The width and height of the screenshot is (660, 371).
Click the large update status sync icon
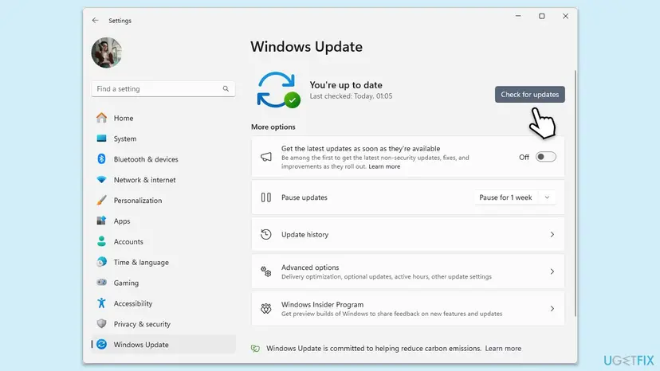(x=278, y=90)
